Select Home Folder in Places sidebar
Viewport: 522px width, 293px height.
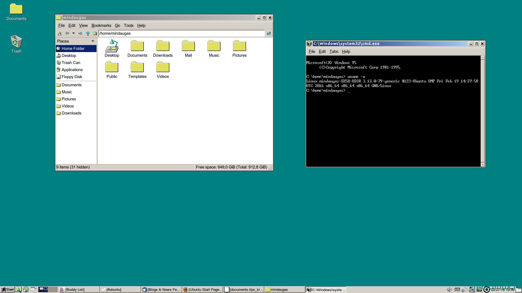pos(76,49)
